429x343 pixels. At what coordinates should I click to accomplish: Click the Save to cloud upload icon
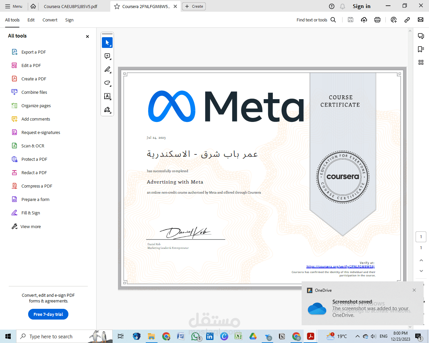364,20
